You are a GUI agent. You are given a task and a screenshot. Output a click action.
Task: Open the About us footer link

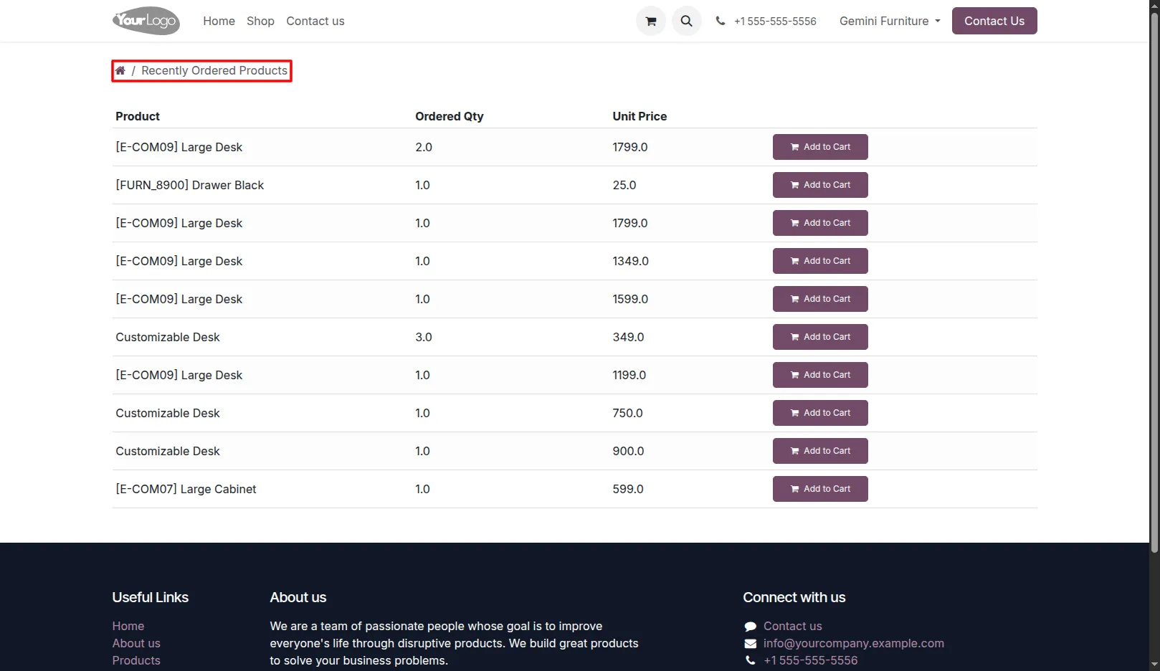136,644
